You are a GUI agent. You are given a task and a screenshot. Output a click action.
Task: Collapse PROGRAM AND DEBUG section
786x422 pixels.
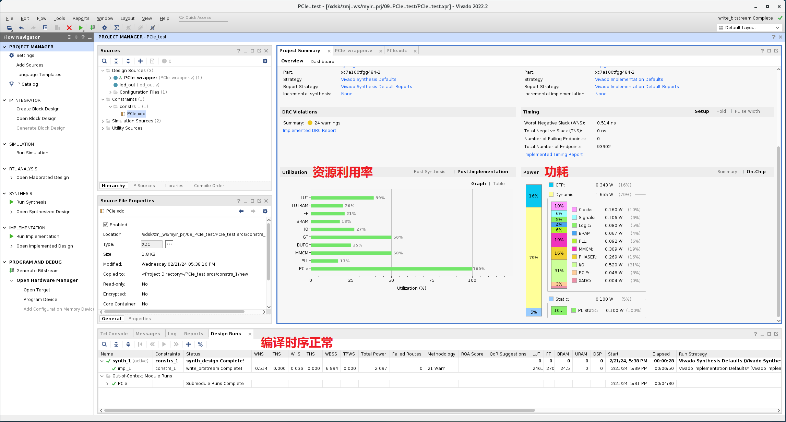pos(4,262)
